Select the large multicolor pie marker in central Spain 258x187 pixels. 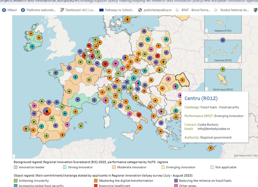[47, 112]
